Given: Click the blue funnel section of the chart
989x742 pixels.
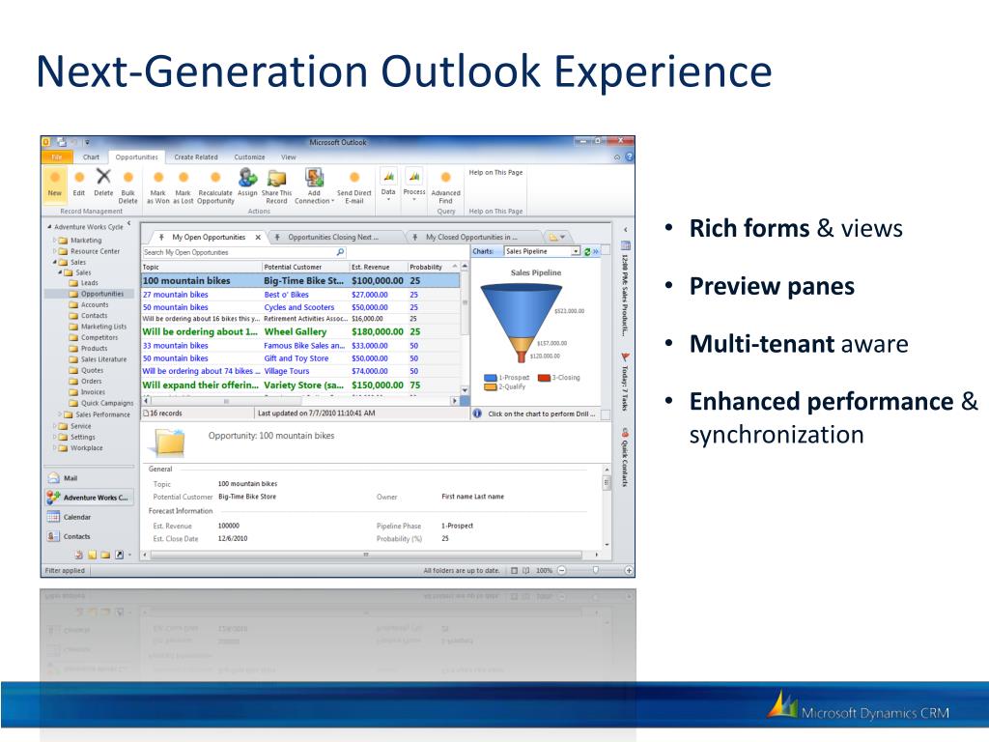Looking at the screenshot, I should click(x=521, y=312).
